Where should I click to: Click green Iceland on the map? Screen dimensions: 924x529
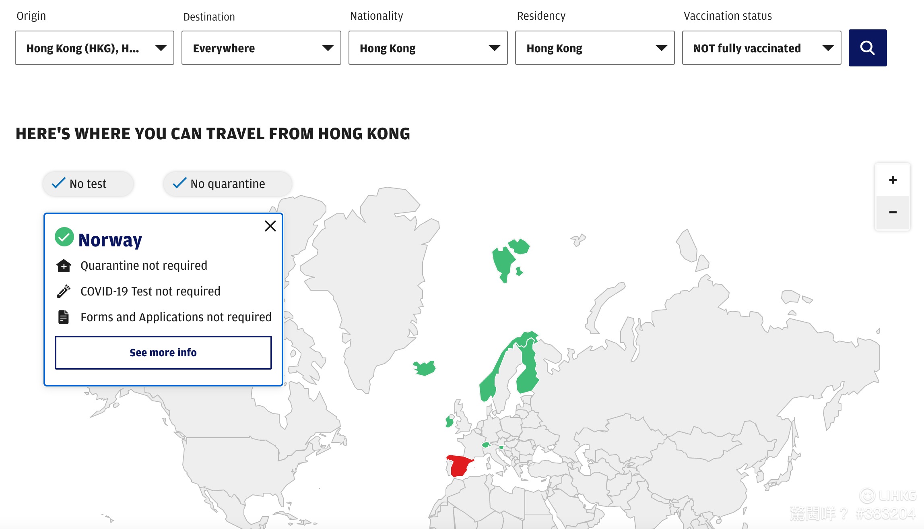click(425, 368)
